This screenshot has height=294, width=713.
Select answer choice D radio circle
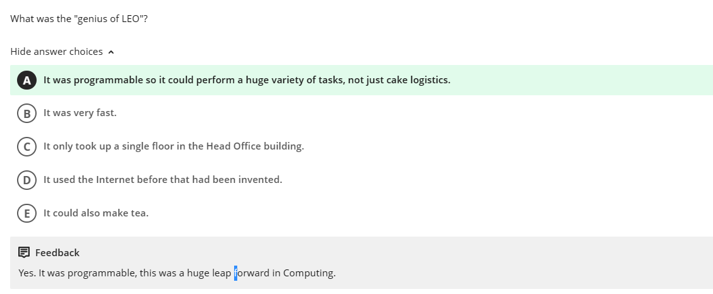[x=27, y=180]
